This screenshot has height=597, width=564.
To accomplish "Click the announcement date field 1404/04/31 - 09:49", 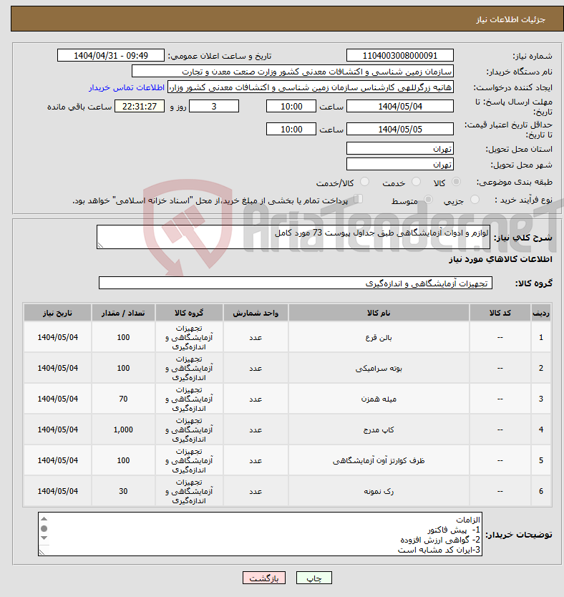I will [x=111, y=56].
